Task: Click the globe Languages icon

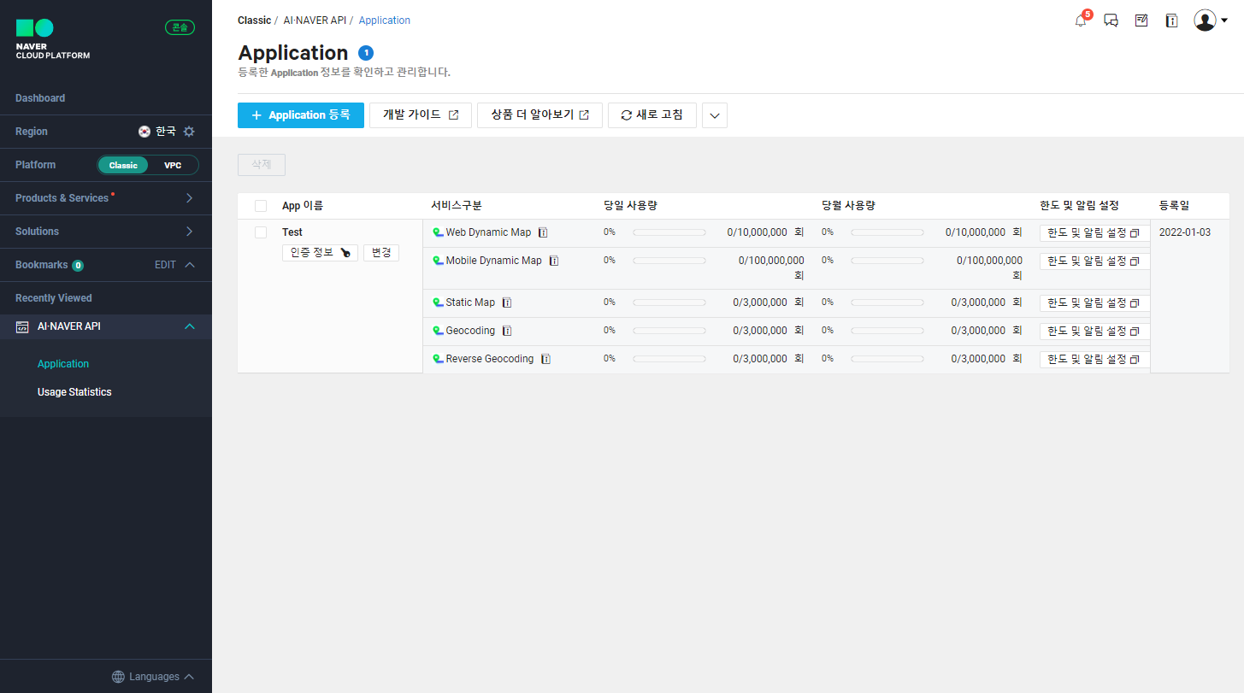Action: tap(118, 677)
